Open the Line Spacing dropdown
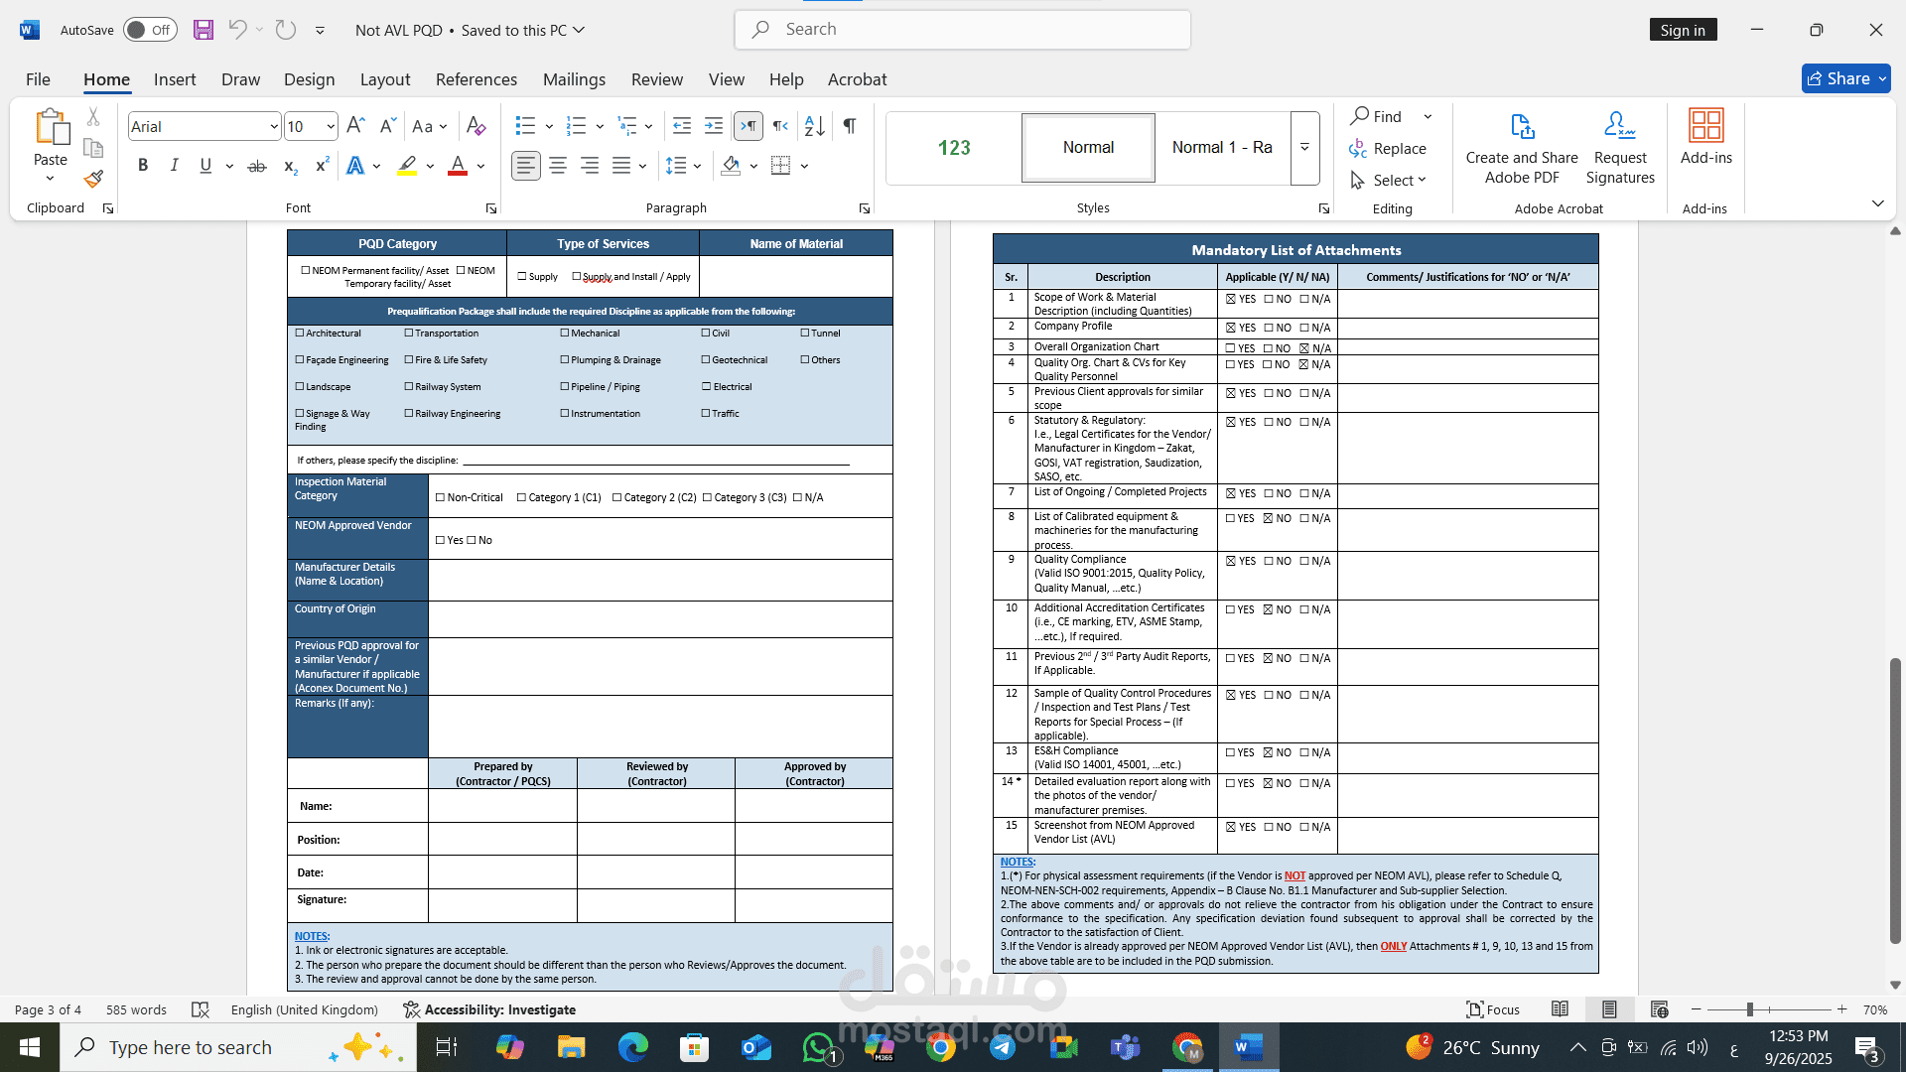The width and height of the screenshot is (1906, 1072). click(x=683, y=166)
